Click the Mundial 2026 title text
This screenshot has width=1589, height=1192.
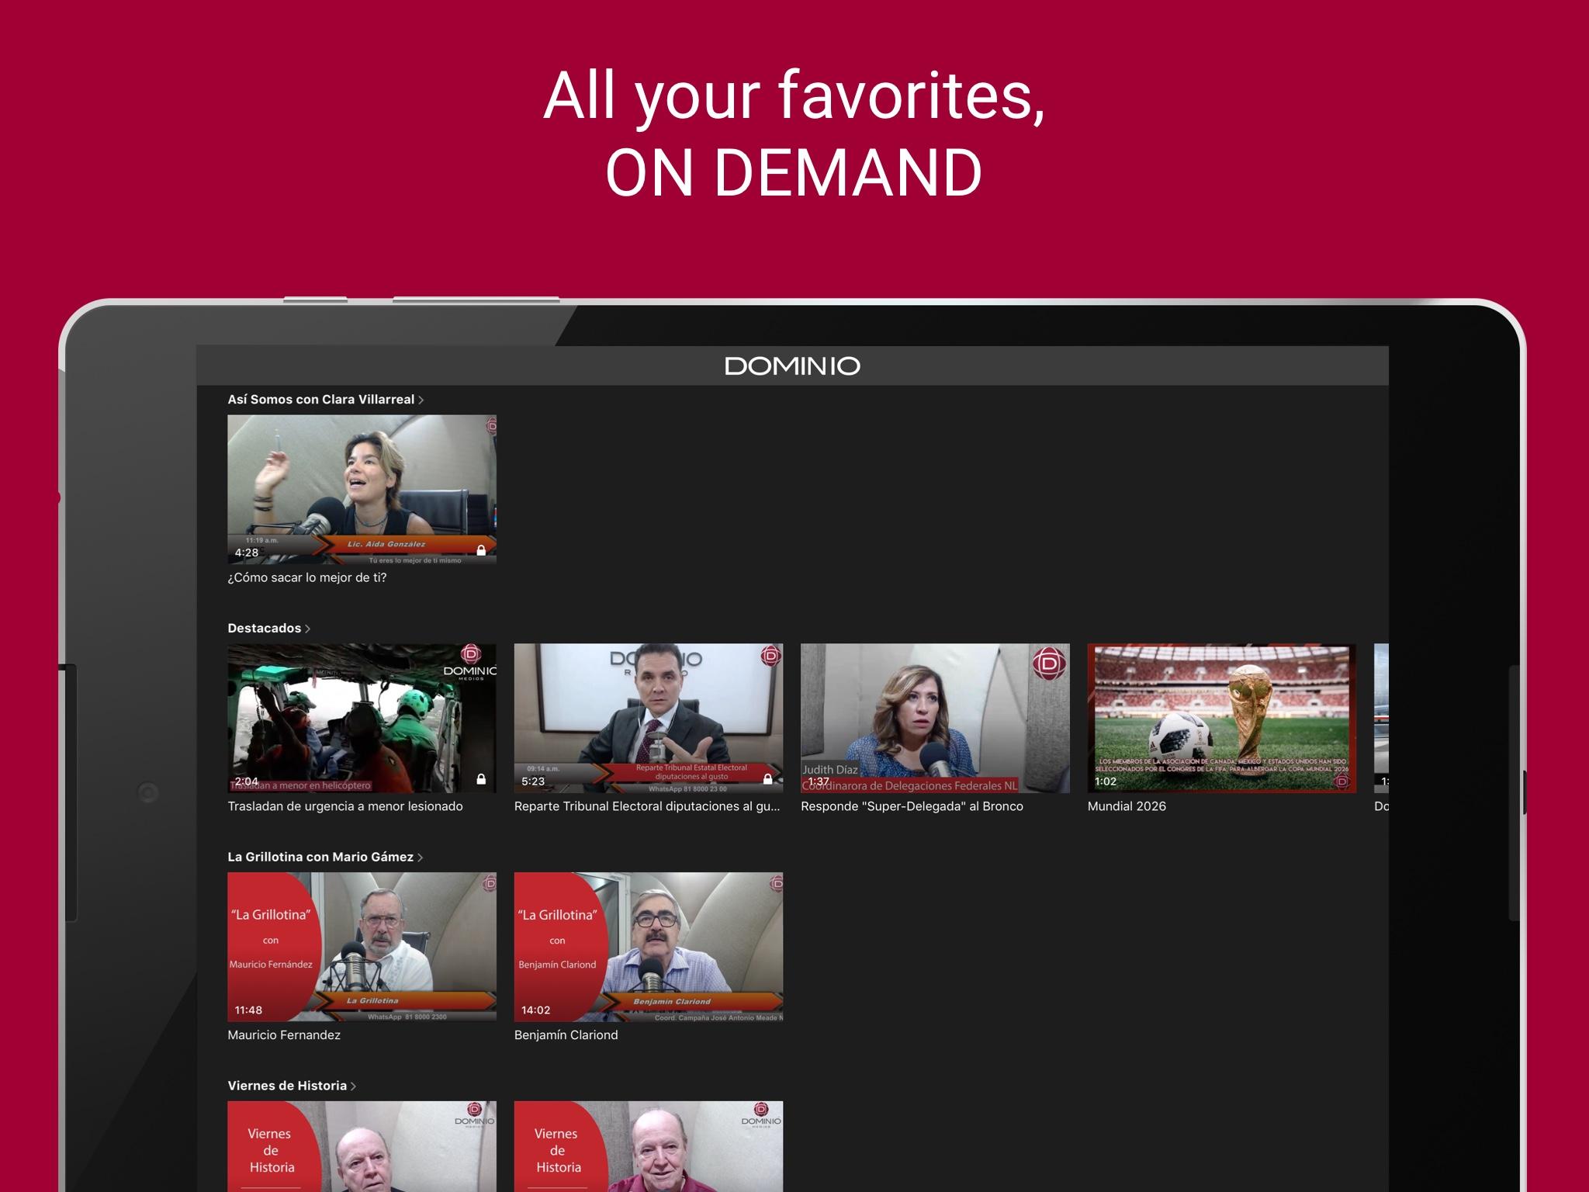[1127, 806]
